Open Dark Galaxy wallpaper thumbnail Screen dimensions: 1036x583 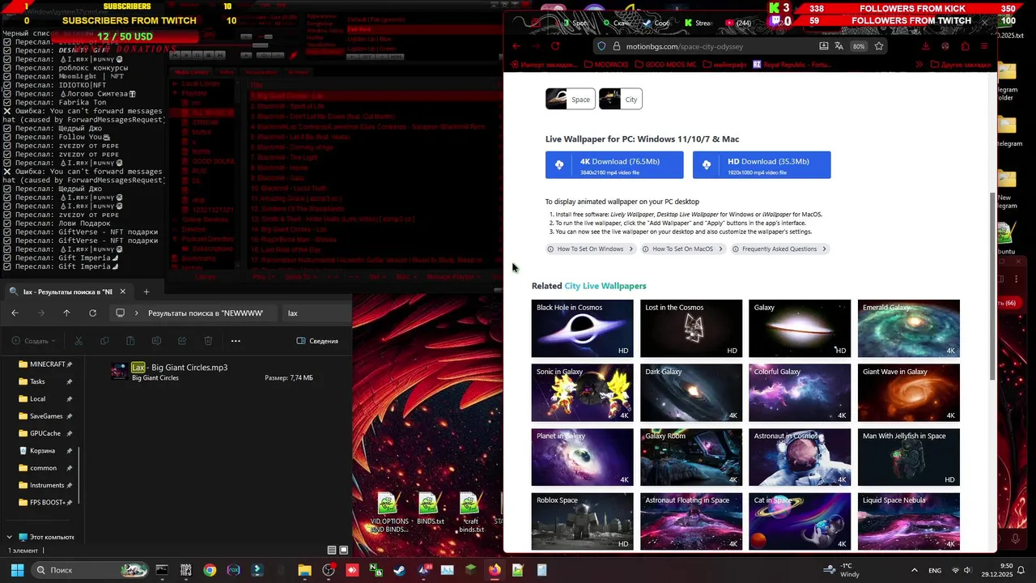[691, 393]
